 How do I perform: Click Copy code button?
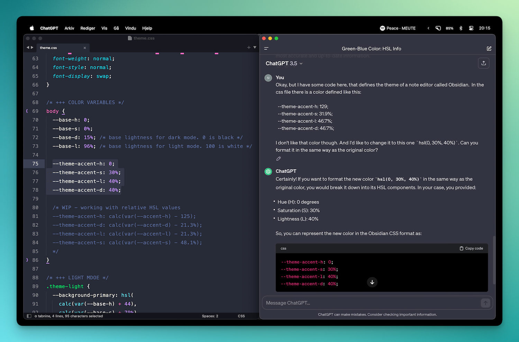coord(471,248)
